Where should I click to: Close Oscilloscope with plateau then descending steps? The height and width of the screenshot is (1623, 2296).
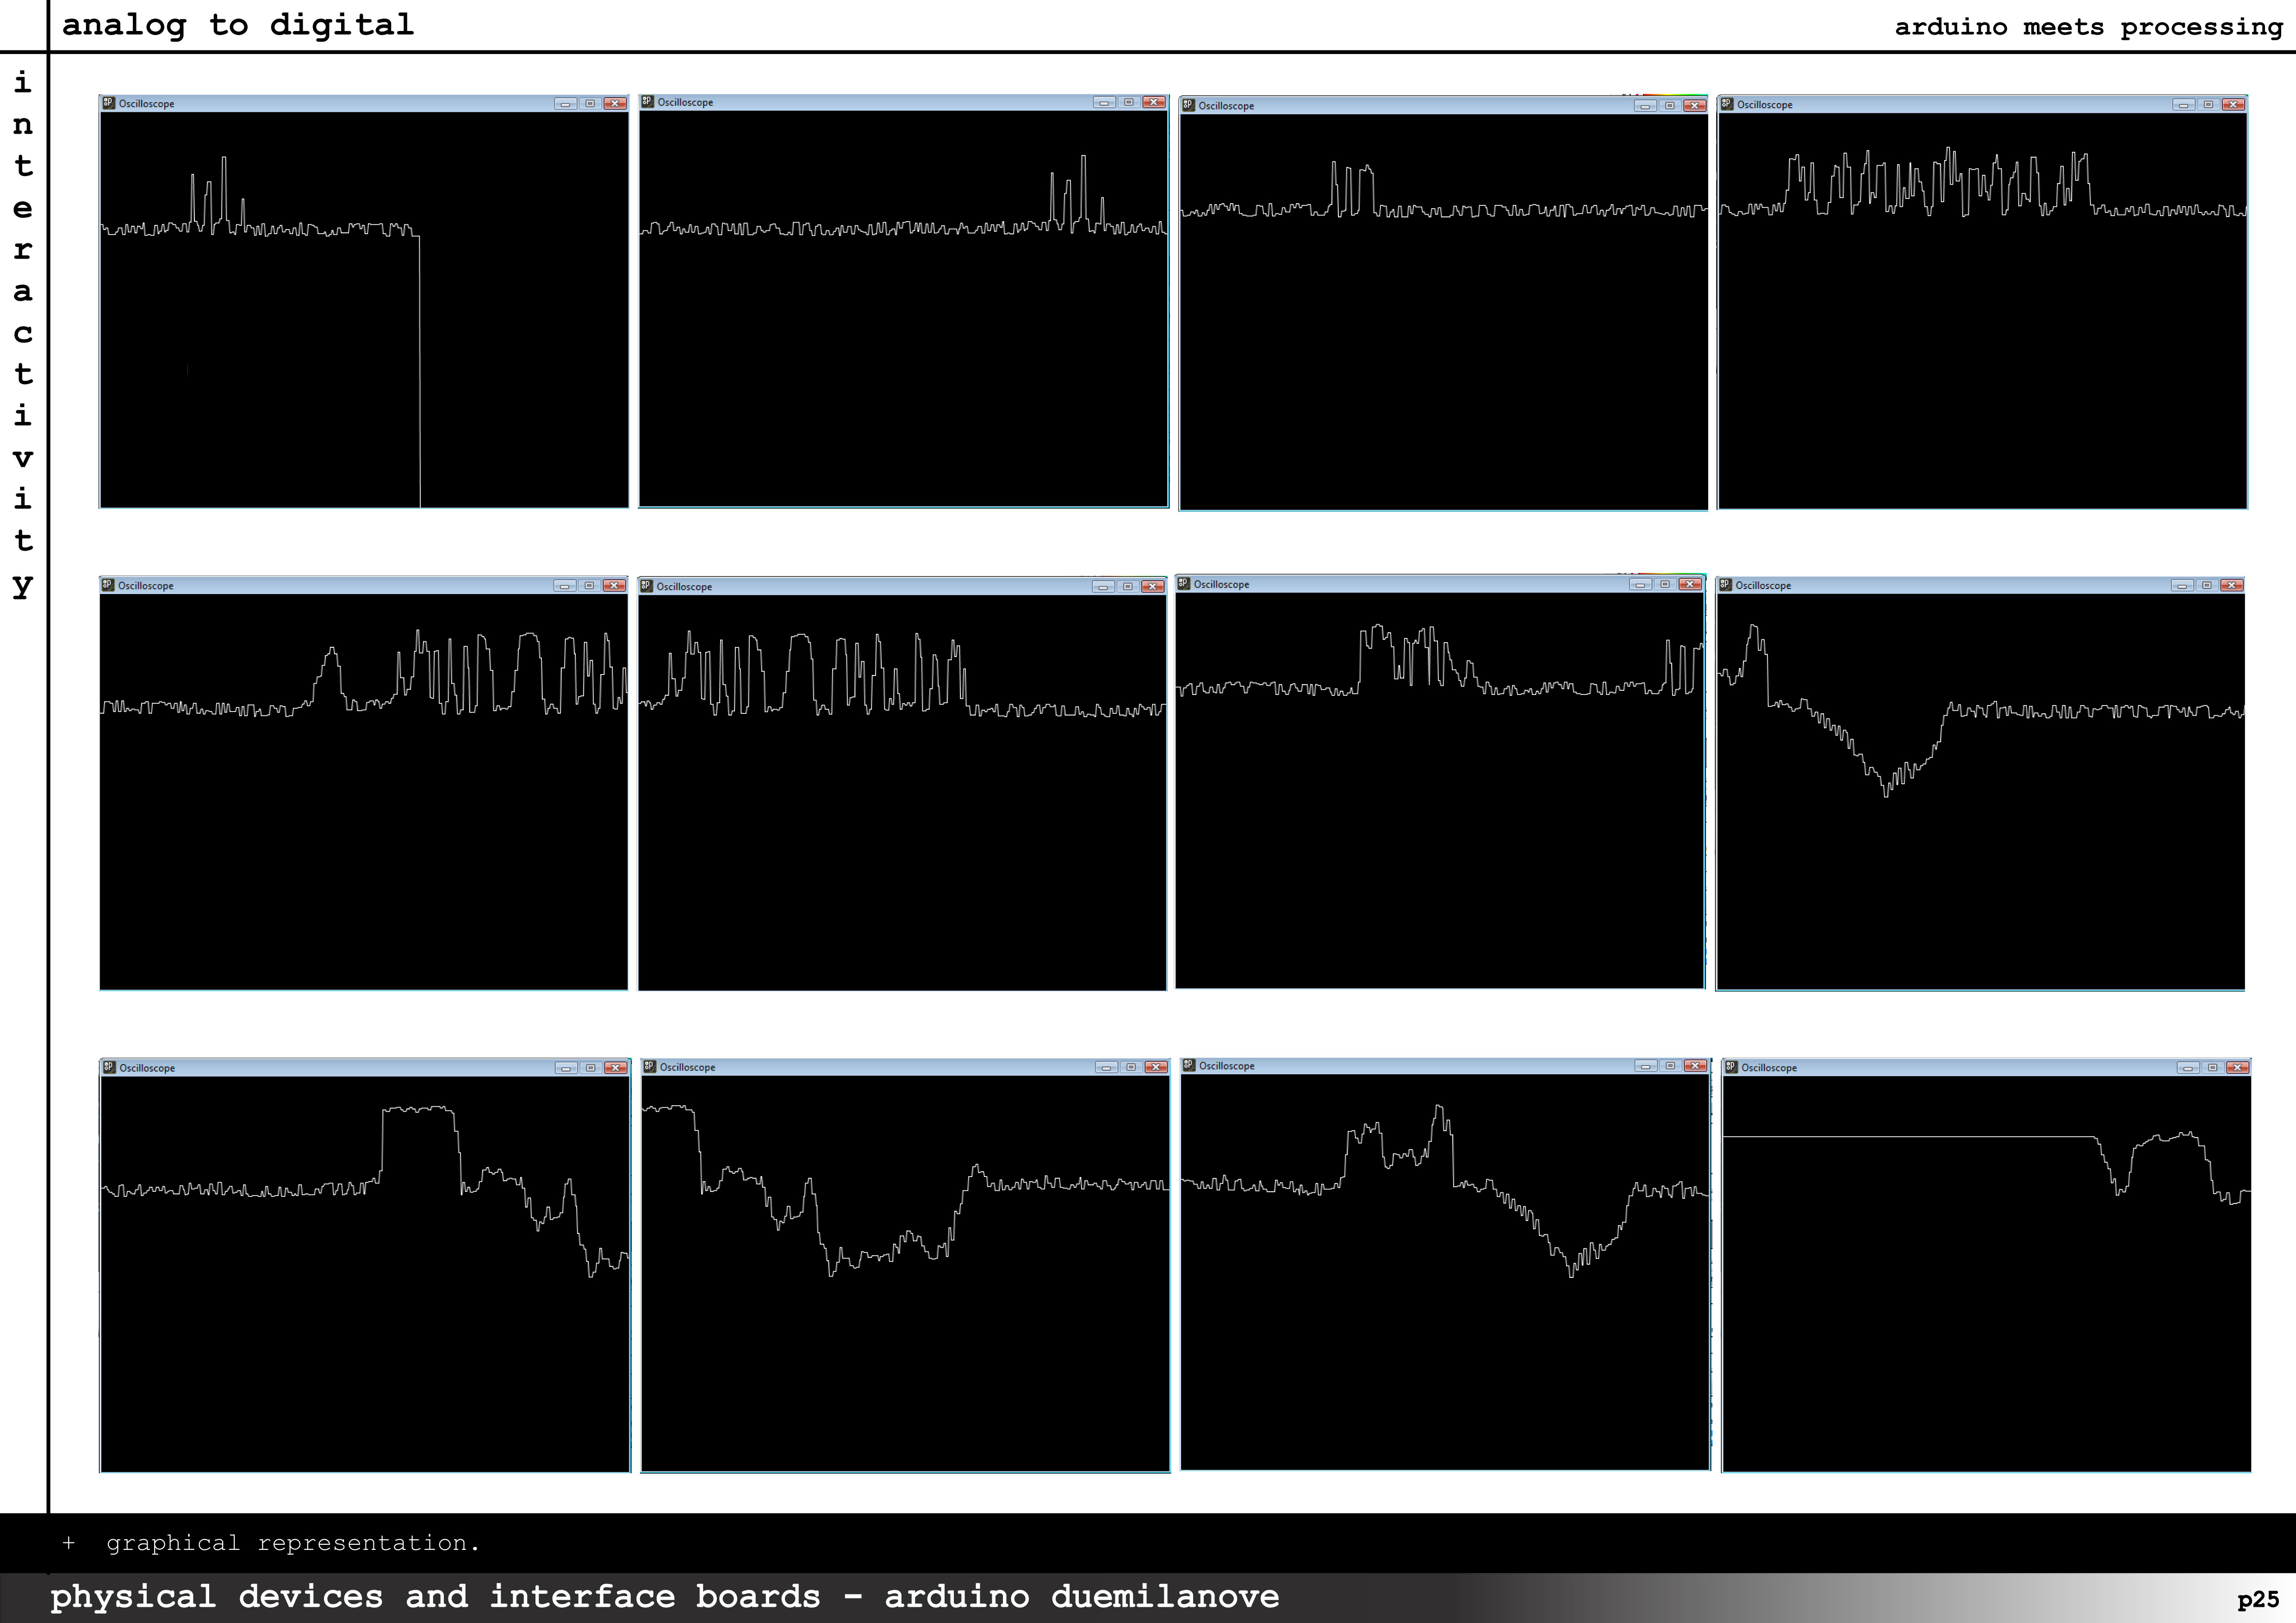[x=615, y=1067]
